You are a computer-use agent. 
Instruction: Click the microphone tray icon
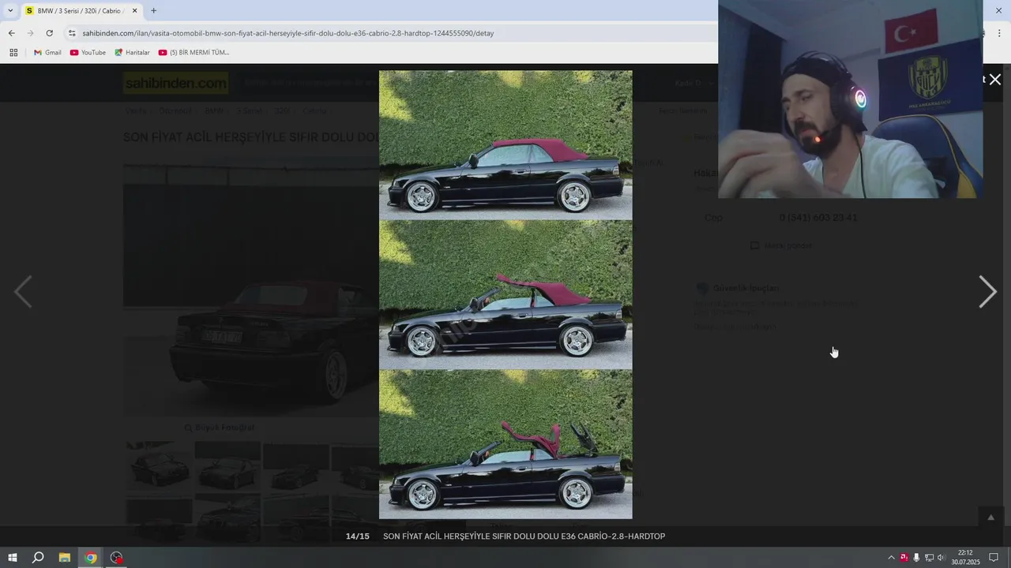[x=916, y=558]
